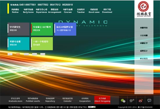Open the PubMed results link
Screen dimensions: 160x109
click(33, 100)
